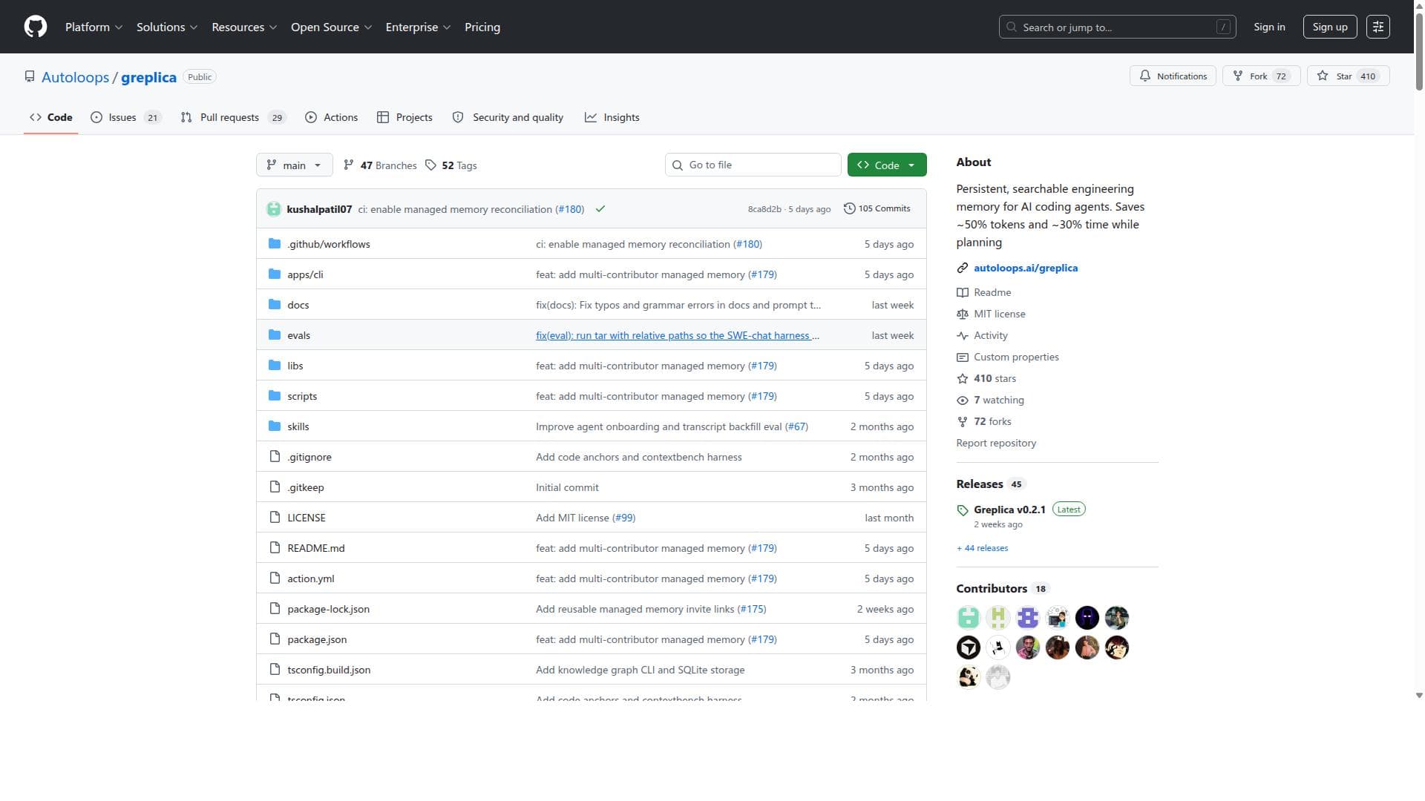The height and width of the screenshot is (801, 1425).
Task: Open the GitHub homepage via Octocat logo
Action: pyautogui.click(x=36, y=27)
